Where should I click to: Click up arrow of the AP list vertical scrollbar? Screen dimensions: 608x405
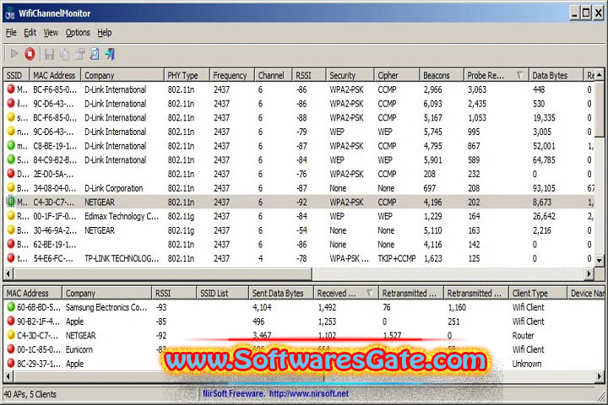pos(599,74)
